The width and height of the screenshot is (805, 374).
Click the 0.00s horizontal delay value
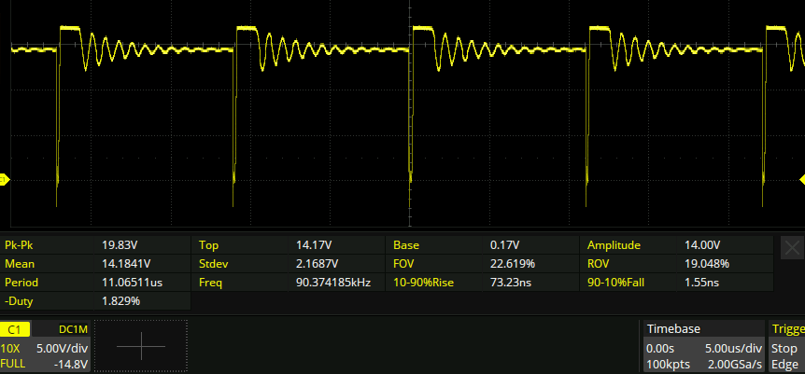pyautogui.click(x=661, y=347)
